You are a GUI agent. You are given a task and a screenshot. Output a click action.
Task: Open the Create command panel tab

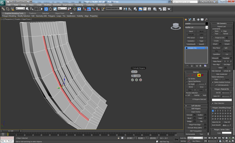tap(186, 20)
